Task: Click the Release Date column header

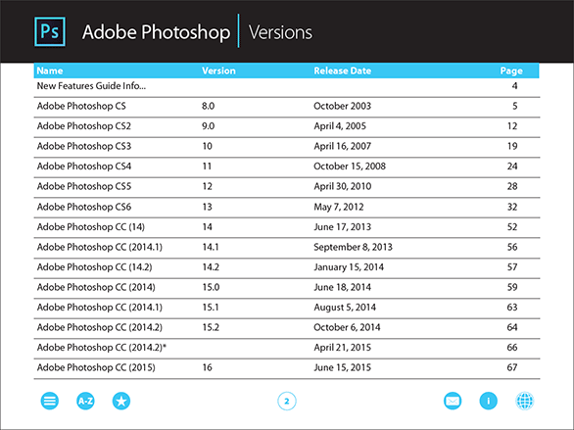Action: click(342, 71)
